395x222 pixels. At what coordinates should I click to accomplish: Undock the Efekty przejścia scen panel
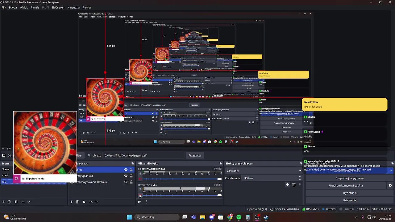click(301, 163)
